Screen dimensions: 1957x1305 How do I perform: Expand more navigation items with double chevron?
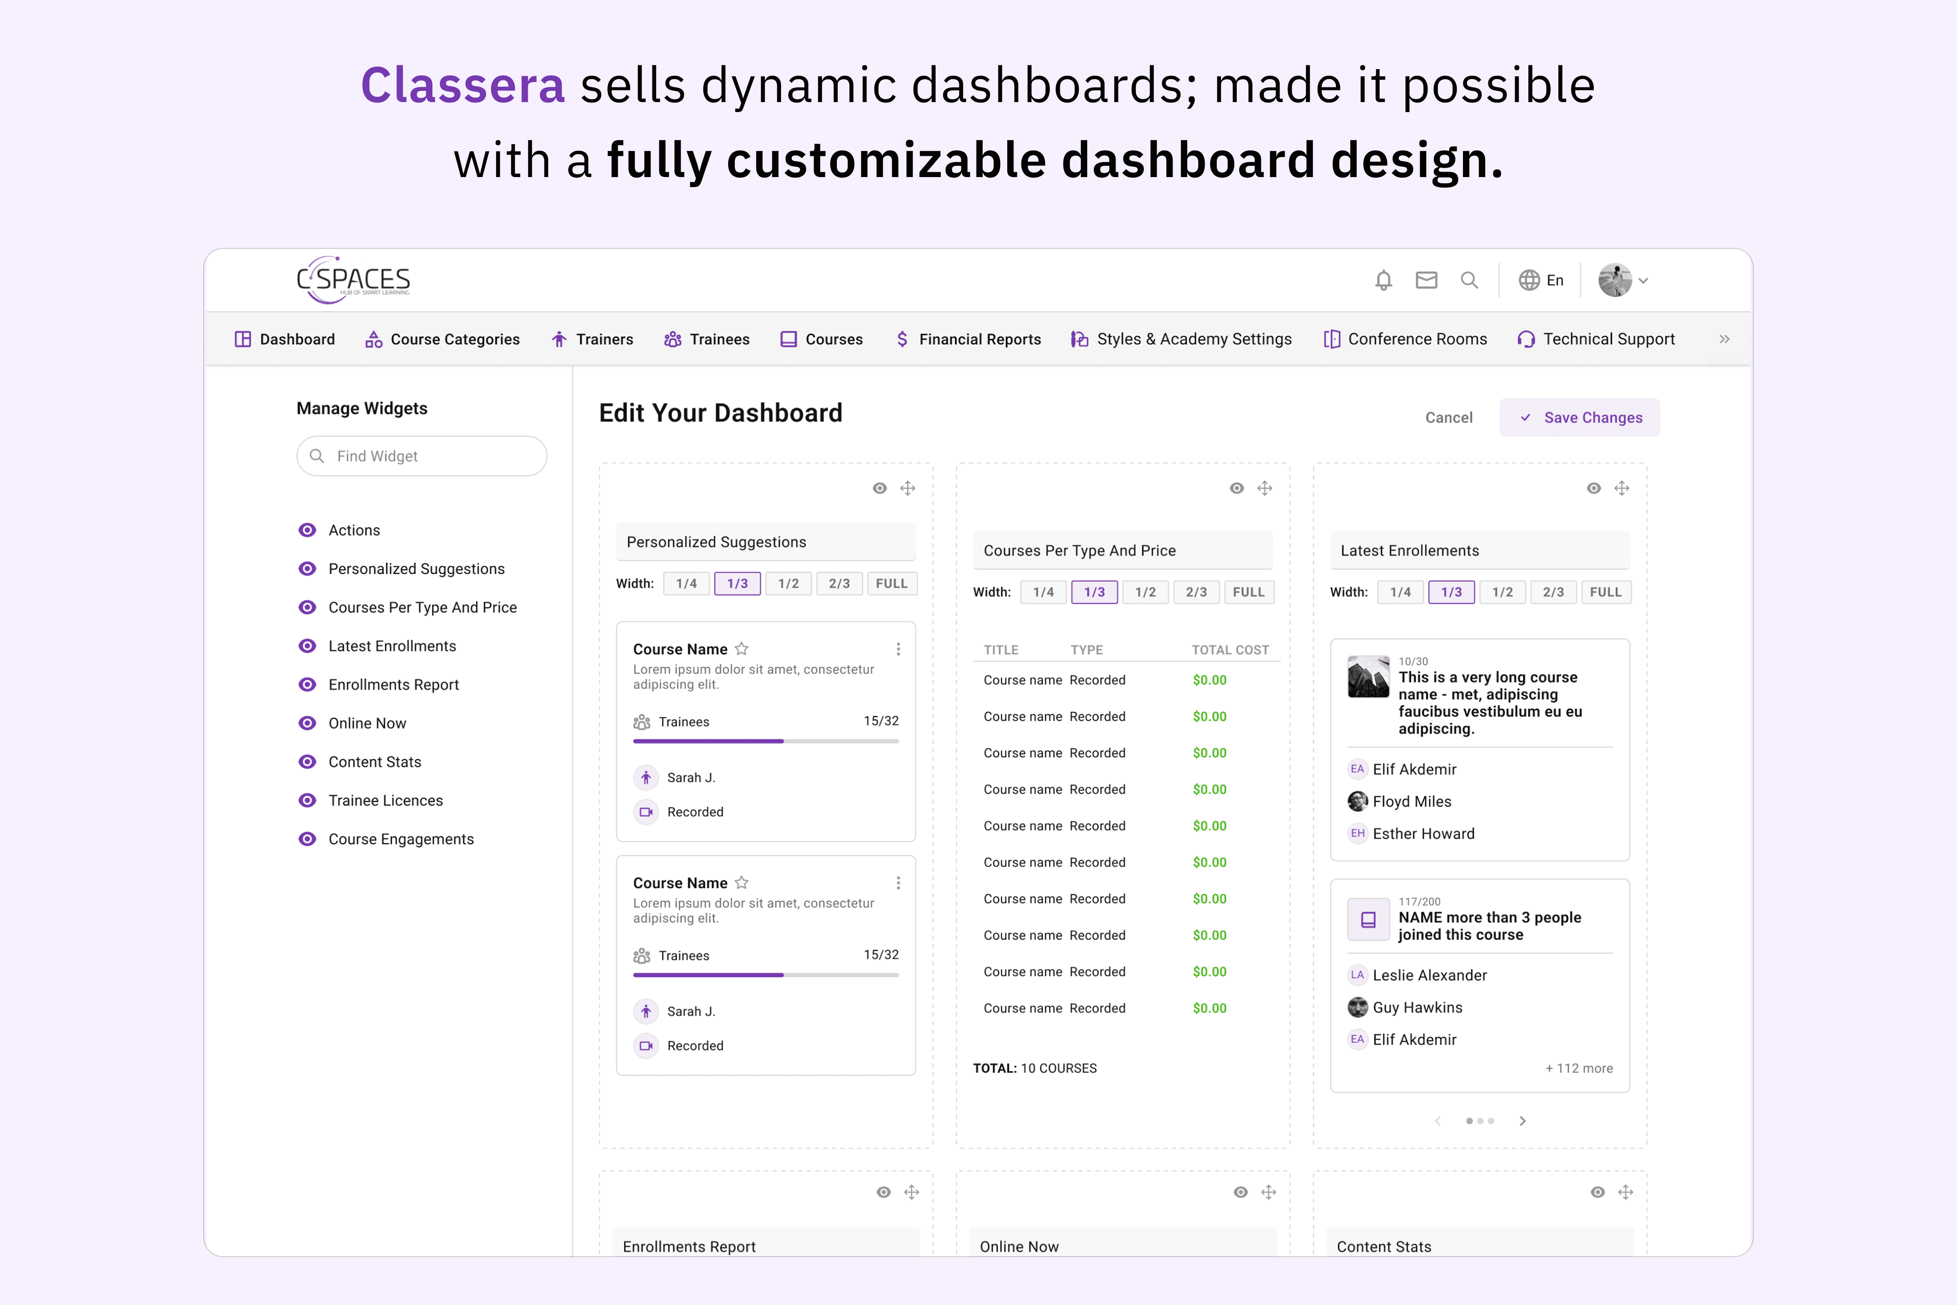1724,340
